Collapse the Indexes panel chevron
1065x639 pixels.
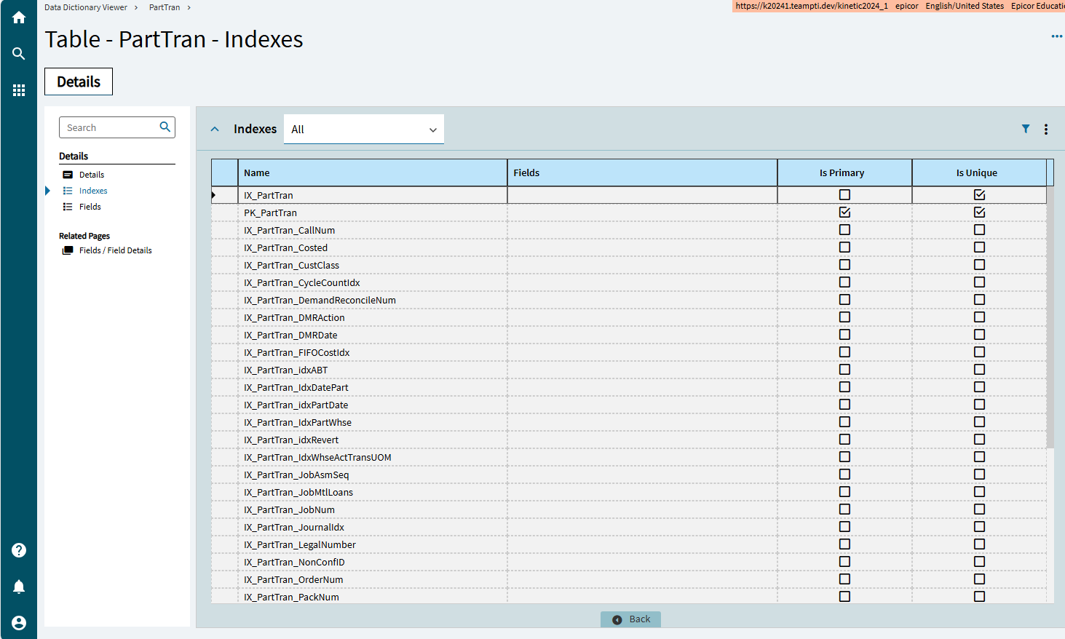215,130
